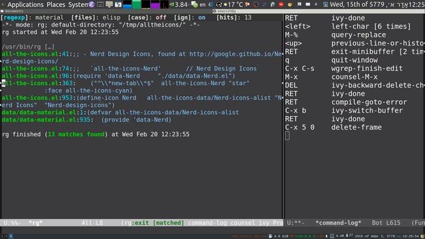Open the Applications menu in top panel
Screen dimensions: 425x239
tap(25, 5)
